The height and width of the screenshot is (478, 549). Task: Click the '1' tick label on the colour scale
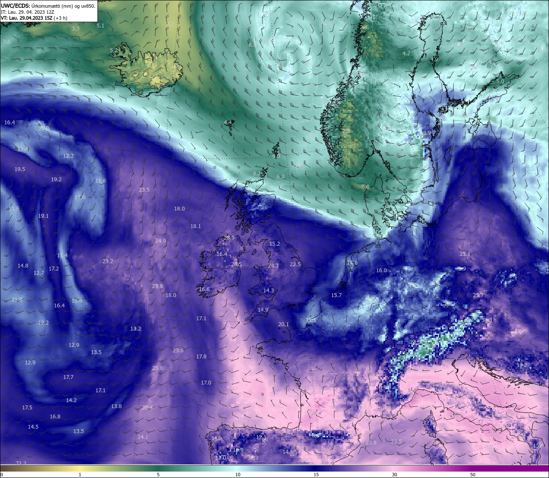[80, 475]
